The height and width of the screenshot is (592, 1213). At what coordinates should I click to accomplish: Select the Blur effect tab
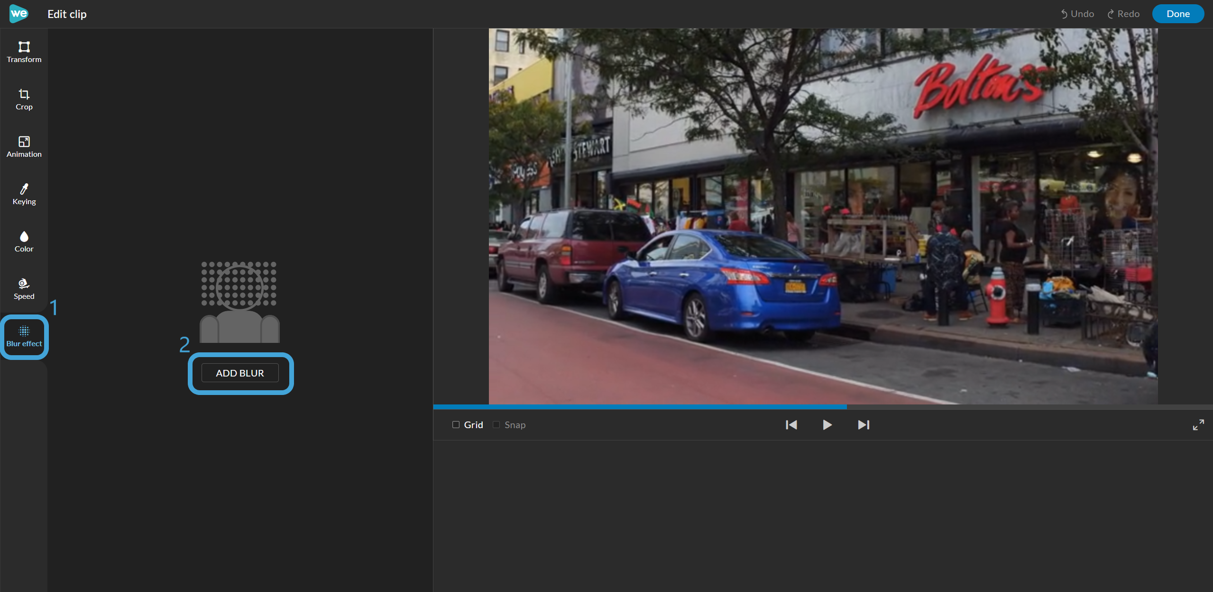coord(24,337)
